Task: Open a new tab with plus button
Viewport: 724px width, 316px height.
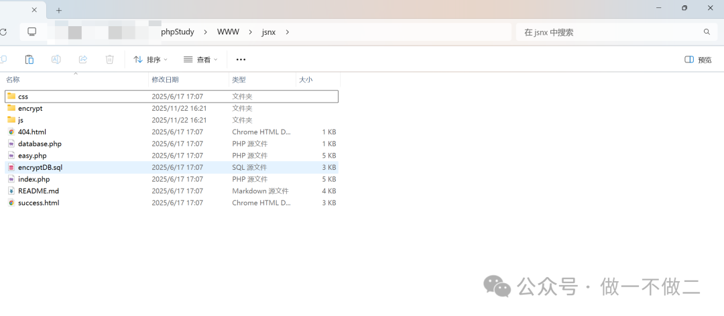Action: [58, 10]
